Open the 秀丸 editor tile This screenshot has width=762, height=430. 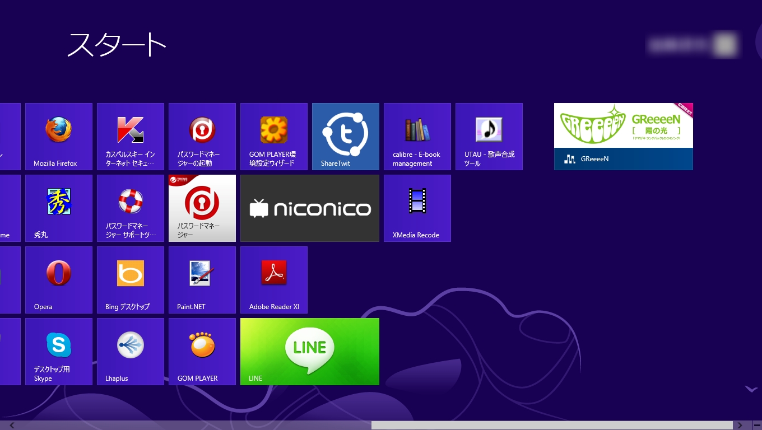(59, 208)
